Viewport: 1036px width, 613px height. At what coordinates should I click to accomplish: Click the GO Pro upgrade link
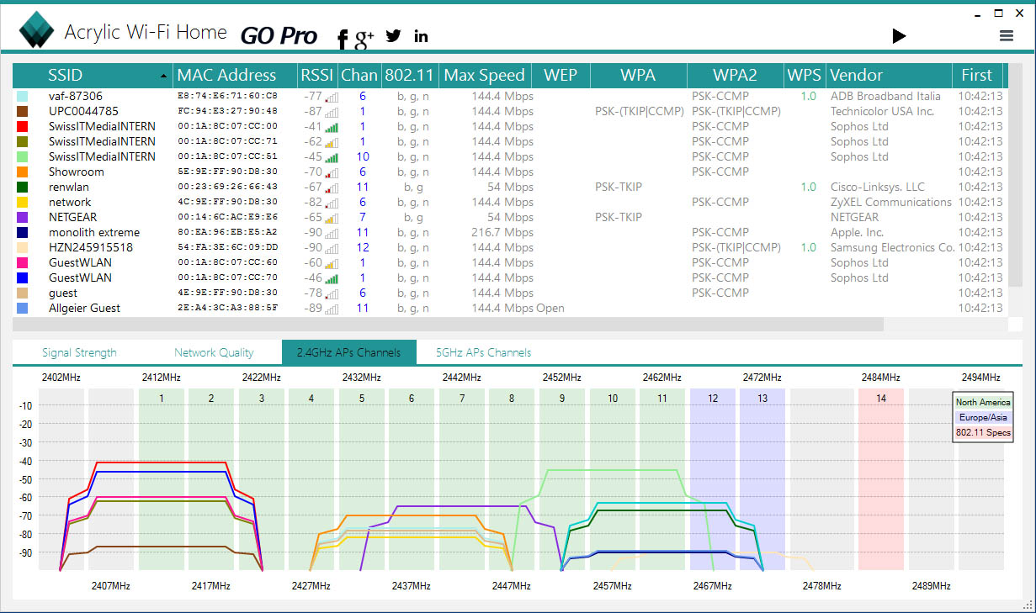[279, 36]
